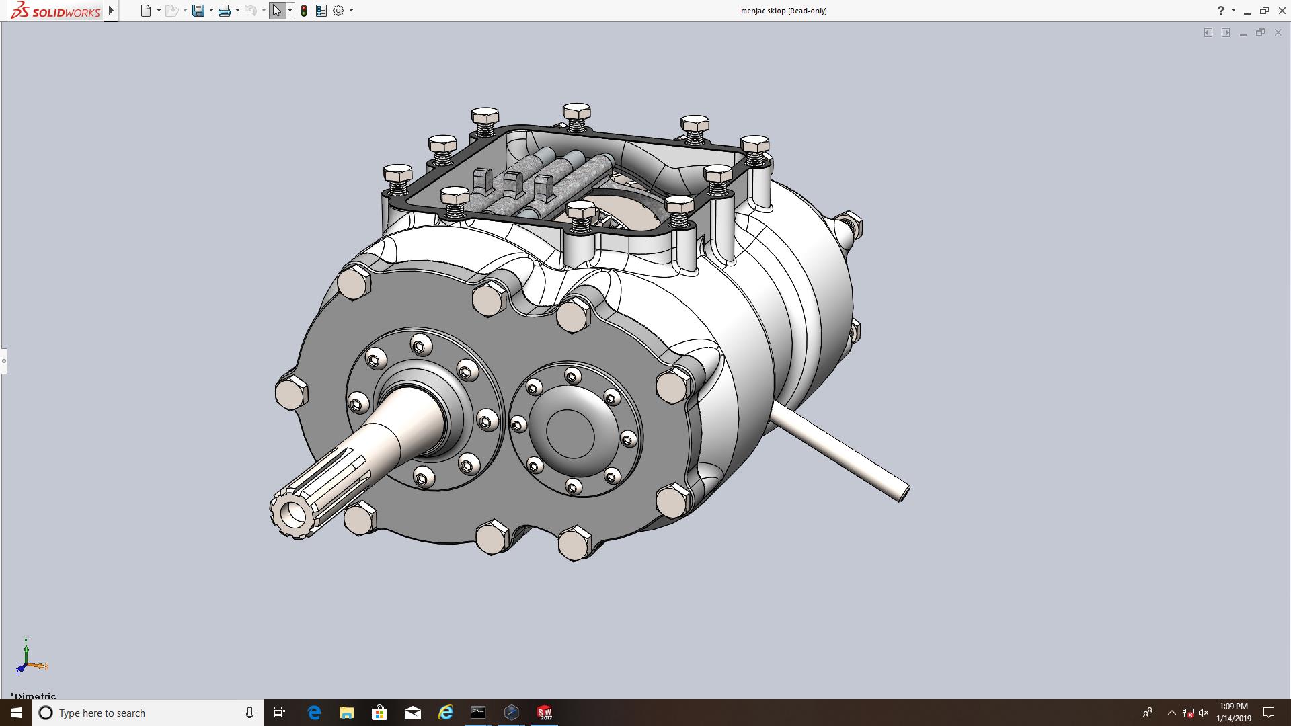Toggle the left-edge panel flyout handle
Viewport: 1291px width, 726px height.
tap(3, 361)
